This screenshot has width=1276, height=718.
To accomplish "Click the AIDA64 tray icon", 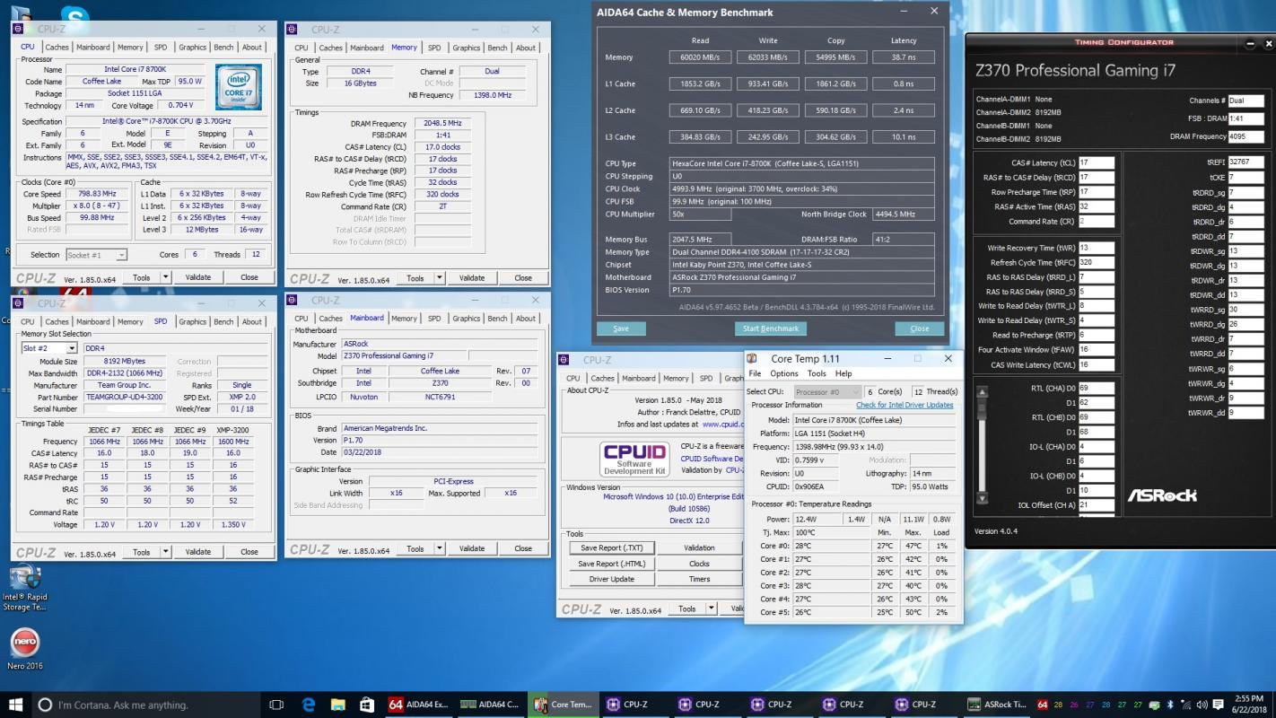I will click(1043, 705).
